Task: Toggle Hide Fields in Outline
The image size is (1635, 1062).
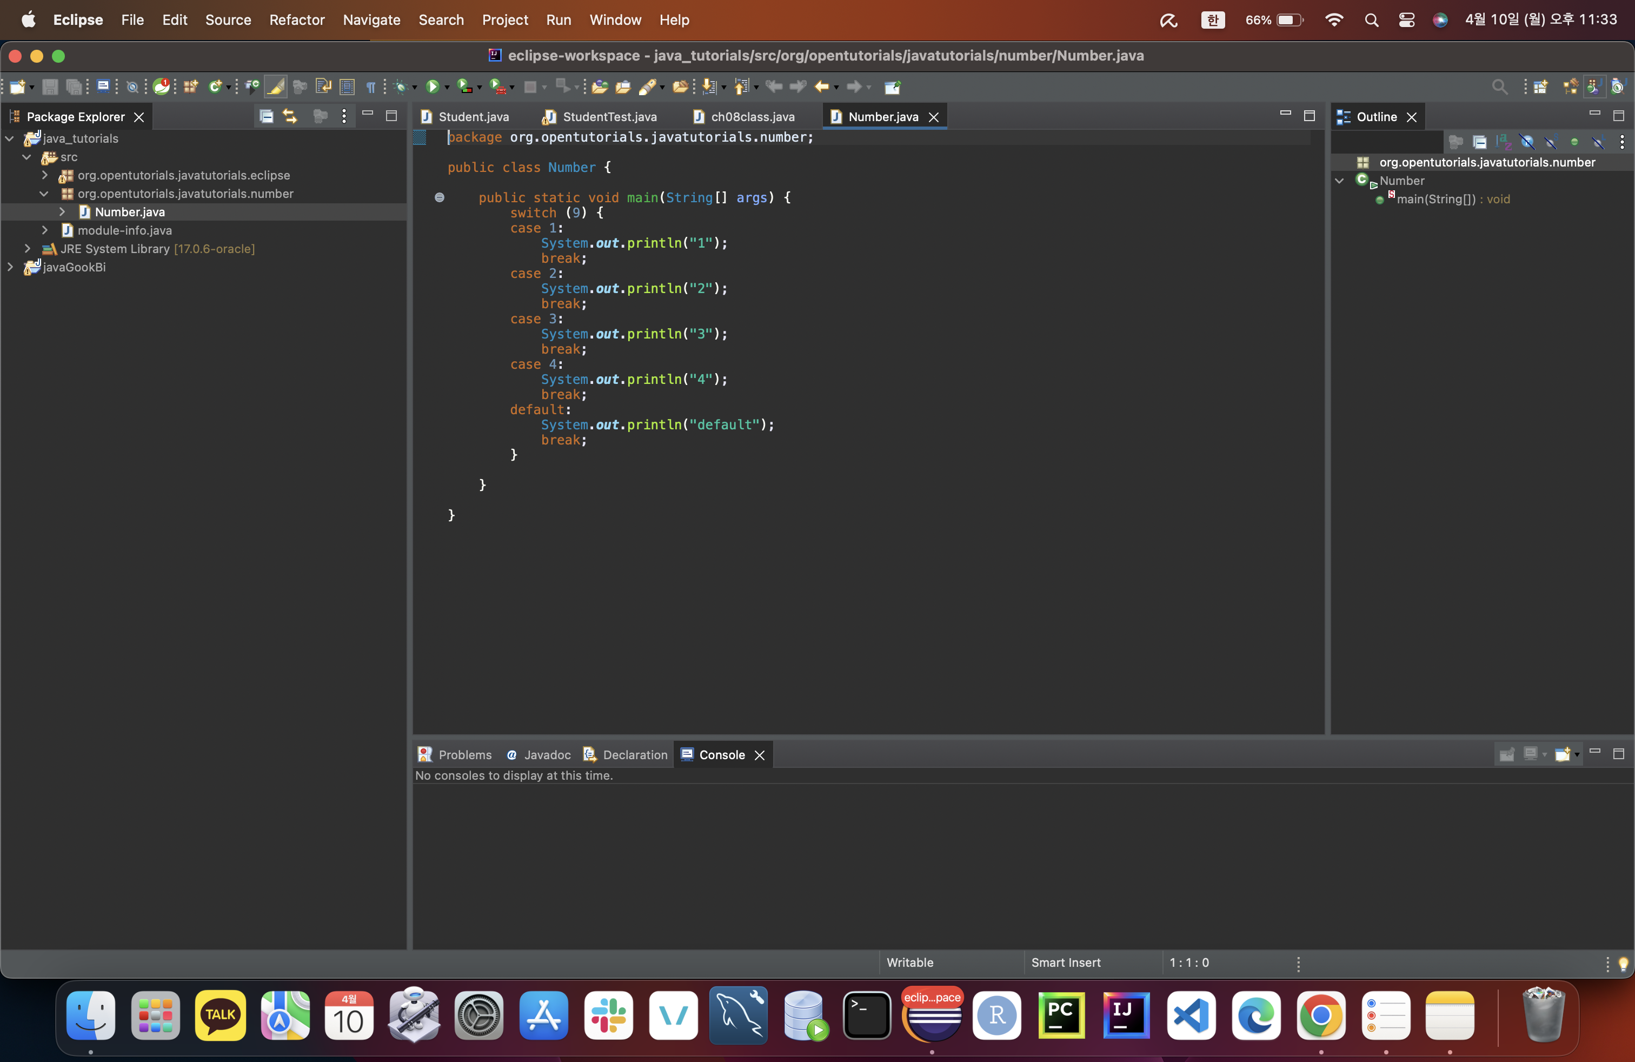Action: click(1526, 142)
